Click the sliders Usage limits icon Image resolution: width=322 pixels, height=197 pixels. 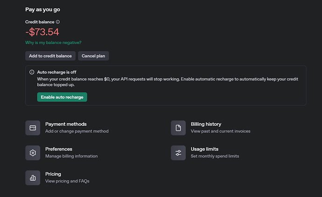coord(178,153)
